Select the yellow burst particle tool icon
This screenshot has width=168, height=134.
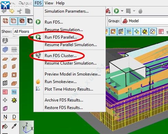pyautogui.click(x=14, y=100)
